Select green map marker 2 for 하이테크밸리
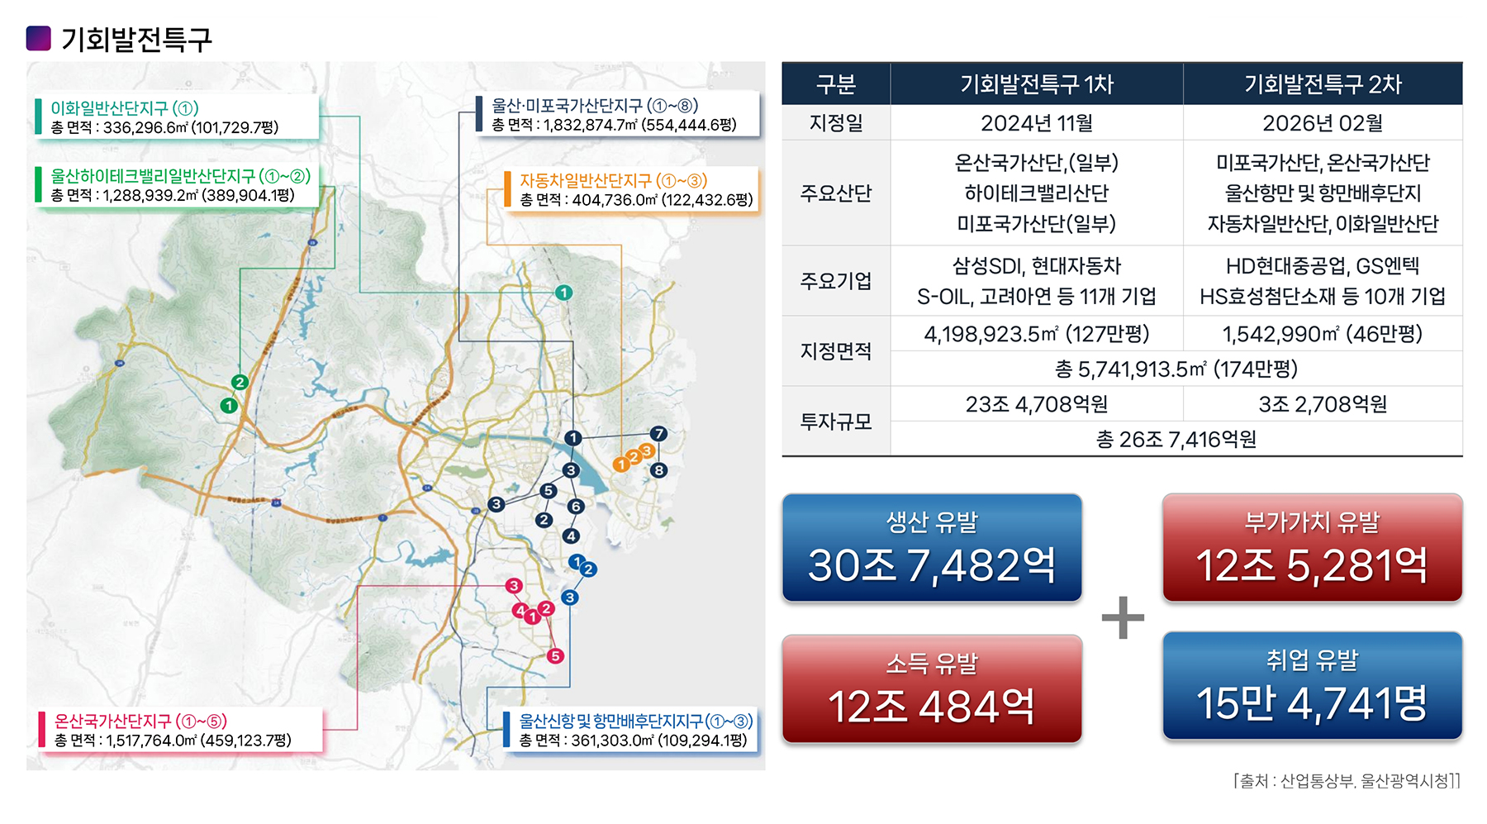This screenshot has height=824, width=1487. click(240, 382)
